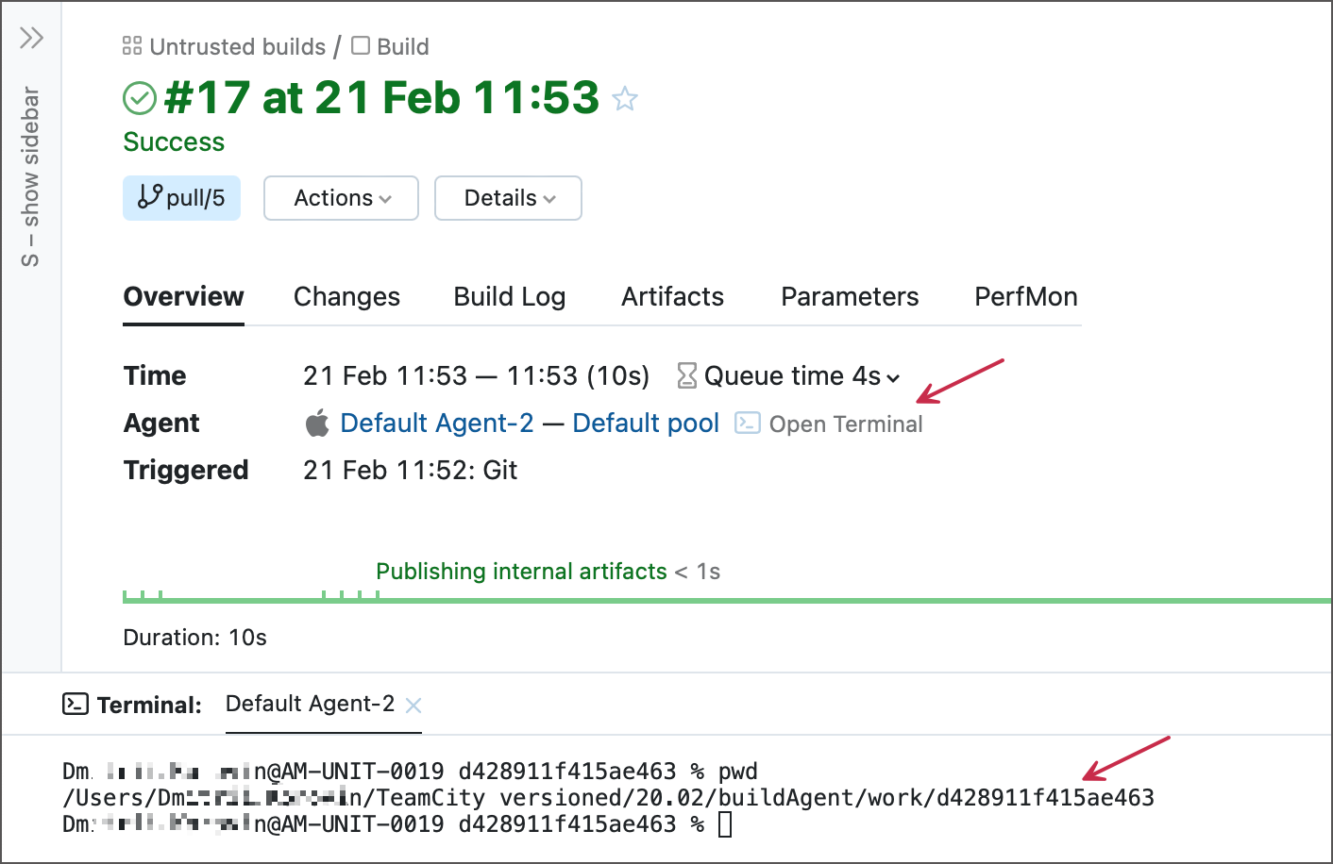This screenshot has height=864, width=1333.
Task: View the Parameters tab
Action: [849, 297]
